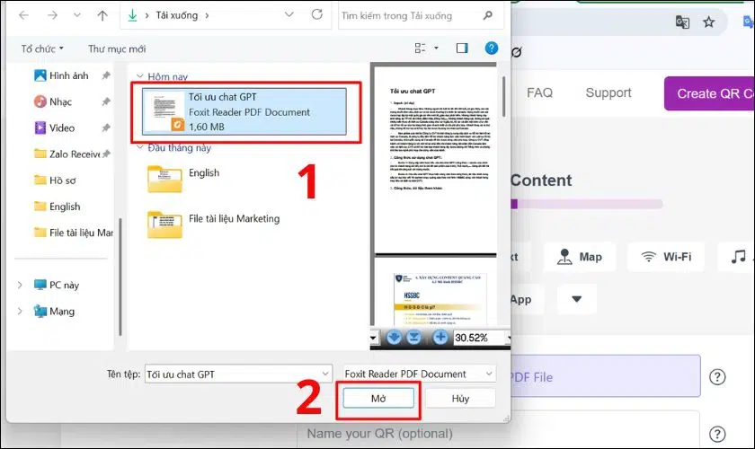Viewport: 755px width, 449px height.
Task: Open Nhạc in sidebar
Action: (x=53, y=101)
